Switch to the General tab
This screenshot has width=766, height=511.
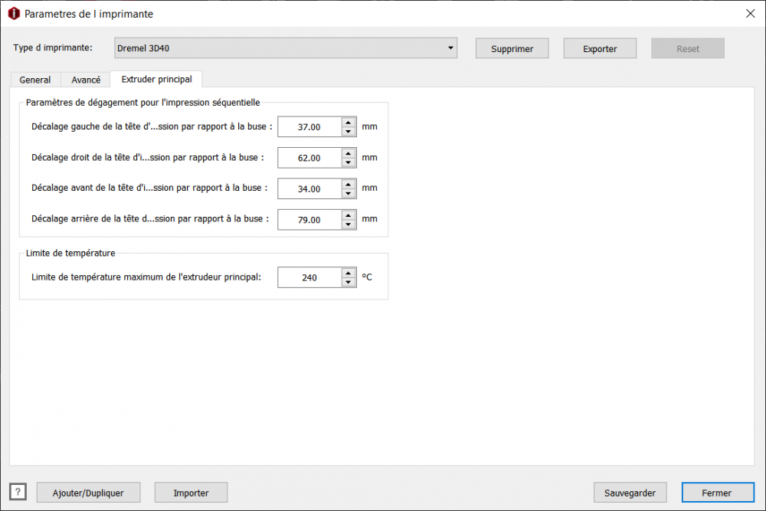(x=35, y=80)
